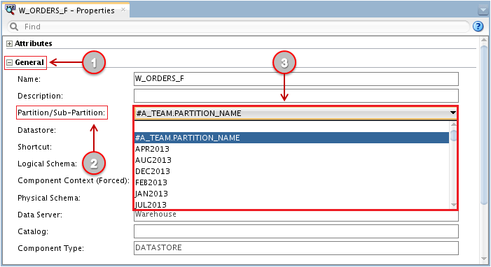This screenshot has height=267, width=491.
Task: Click the Name field containing W_ORDERS_F
Action: (296, 79)
